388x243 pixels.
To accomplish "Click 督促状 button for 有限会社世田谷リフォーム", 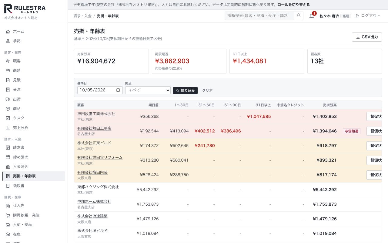I will (374, 160).
